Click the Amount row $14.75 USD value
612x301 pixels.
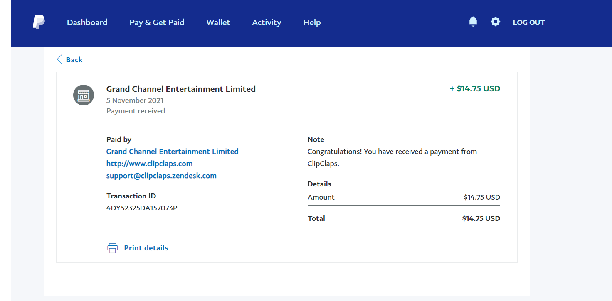coord(482,197)
